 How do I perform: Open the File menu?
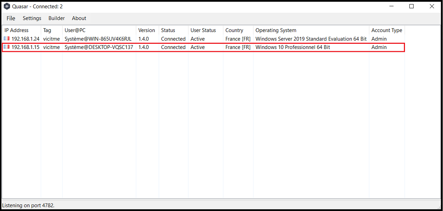pyautogui.click(x=11, y=18)
